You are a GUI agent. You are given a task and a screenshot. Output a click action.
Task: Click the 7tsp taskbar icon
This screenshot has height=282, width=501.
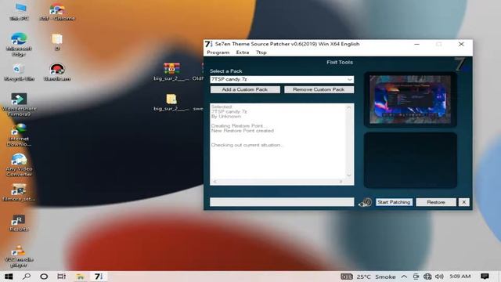pos(99,277)
